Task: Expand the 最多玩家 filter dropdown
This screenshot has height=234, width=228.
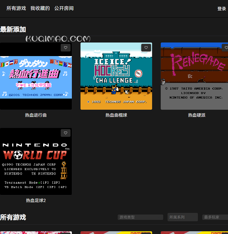Action: [x=215, y=217]
